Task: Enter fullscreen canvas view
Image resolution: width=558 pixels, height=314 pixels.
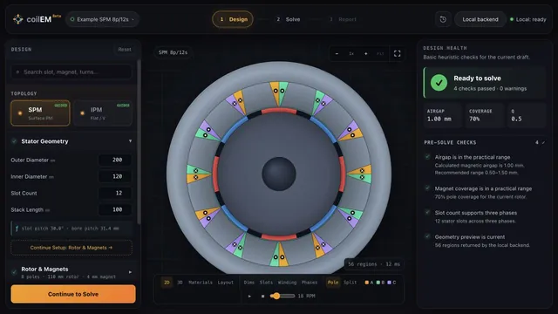Action: [x=398, y=54]
